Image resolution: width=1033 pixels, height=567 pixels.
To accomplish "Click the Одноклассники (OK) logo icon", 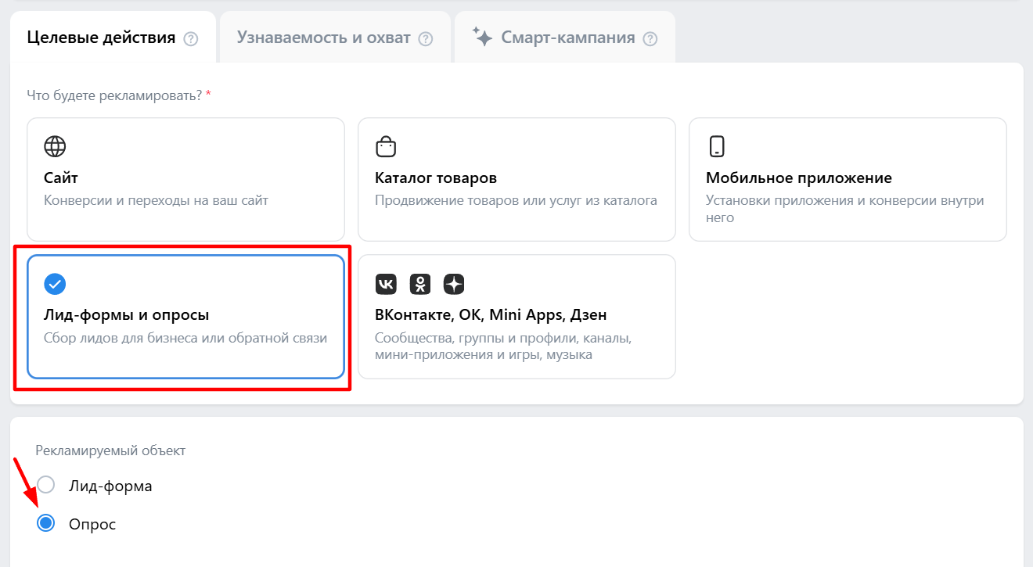I will click(420, 284).
